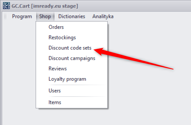The height and width of the screenshot is (125, 191).
Task: Select Orders from the Shop menu
Action: (71, 27)
